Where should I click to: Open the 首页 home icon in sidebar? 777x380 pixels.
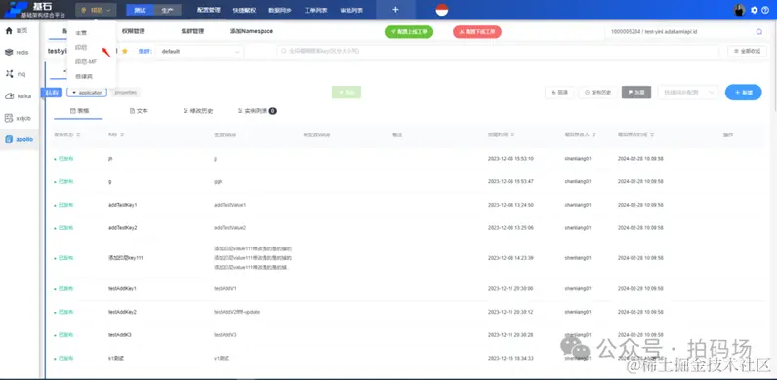pos(9,30)
